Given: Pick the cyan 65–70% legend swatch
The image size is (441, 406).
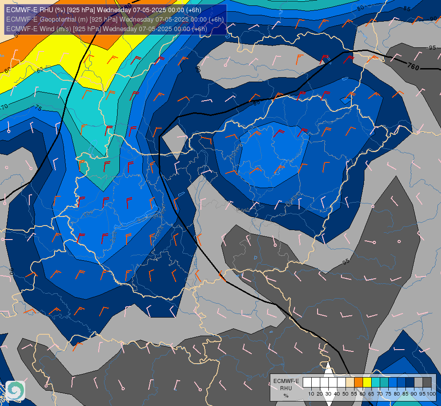Looking at the screenshot, I should click(x=376, y=382).
